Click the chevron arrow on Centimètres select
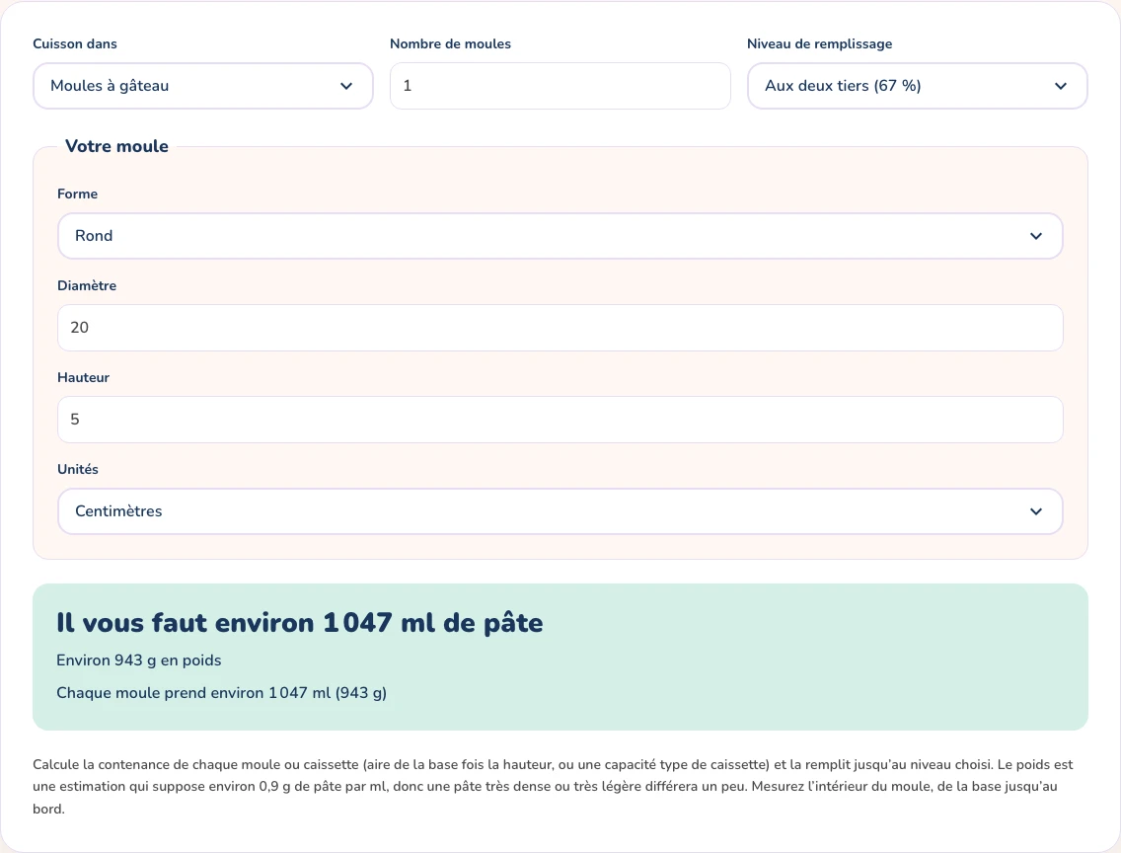The width and height of the screenshot is (1121, 853). (1036, 511)
